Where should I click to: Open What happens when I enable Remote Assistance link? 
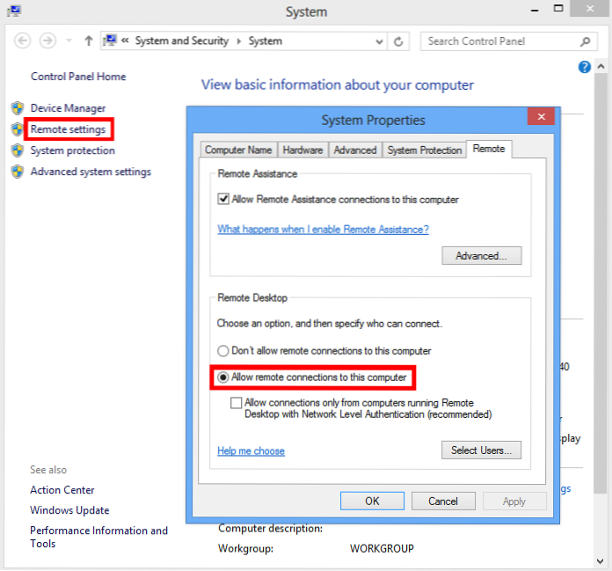click(323, 230)
